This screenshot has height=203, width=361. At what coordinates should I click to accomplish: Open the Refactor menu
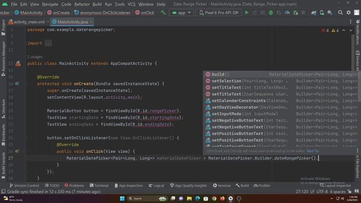pyautogui.click(x=82, y=4)
